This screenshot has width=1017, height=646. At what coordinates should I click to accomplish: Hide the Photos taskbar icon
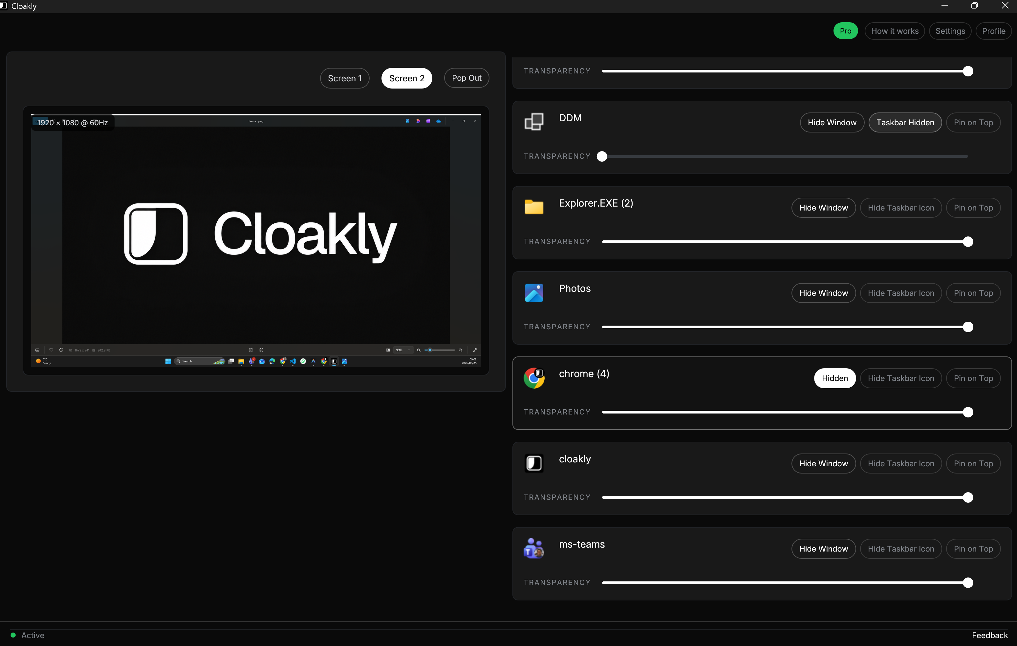tap(901, 293)
